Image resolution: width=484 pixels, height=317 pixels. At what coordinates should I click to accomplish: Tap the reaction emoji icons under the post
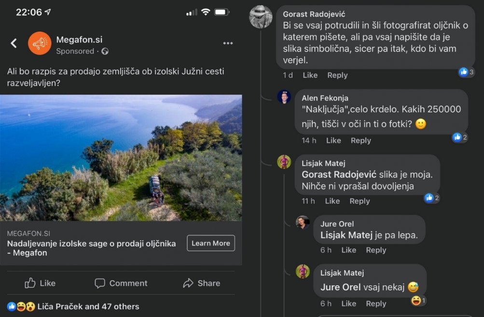pos(21,306)
